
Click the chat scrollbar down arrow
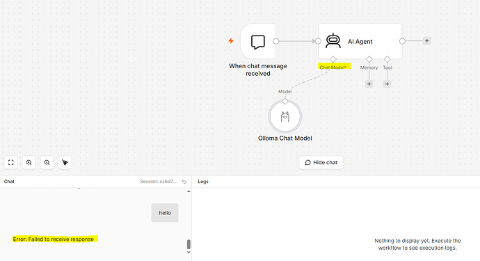(189, 252)
